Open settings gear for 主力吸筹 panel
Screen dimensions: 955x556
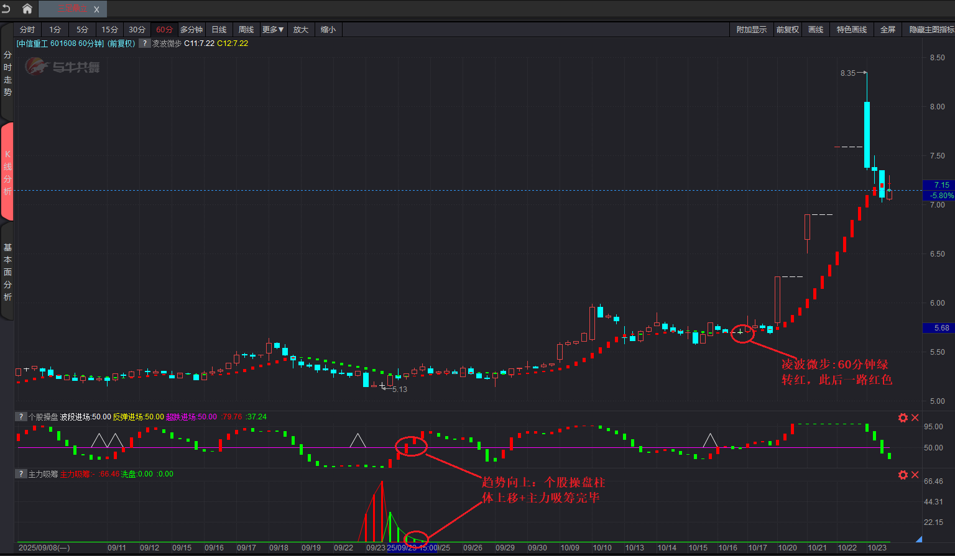pyautogui.click(x=903, y=475)
